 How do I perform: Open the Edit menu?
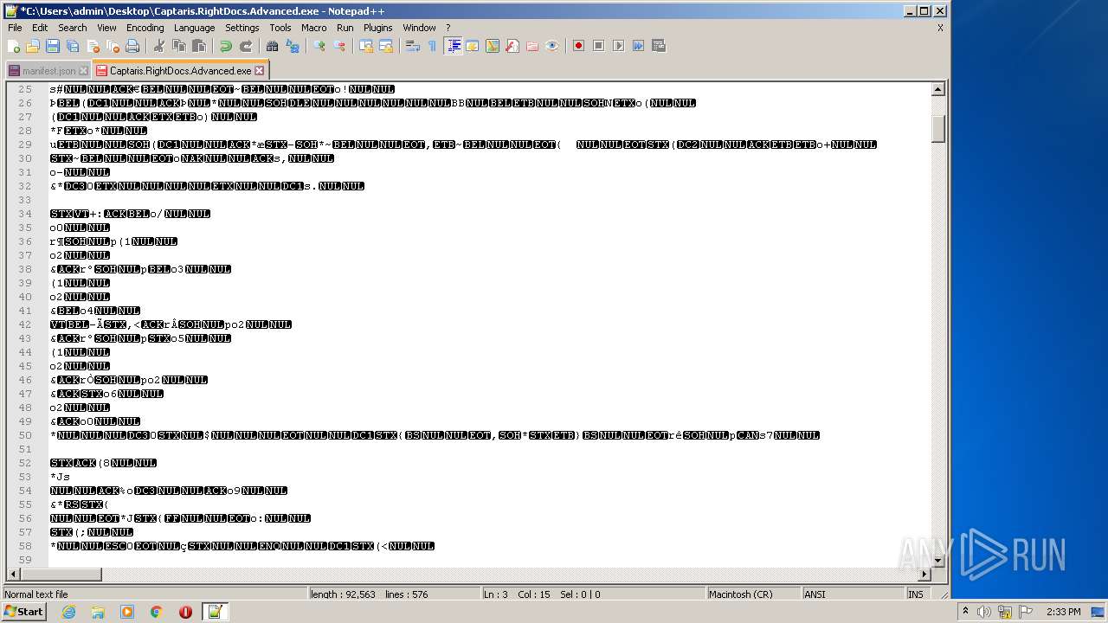[40, 28]
